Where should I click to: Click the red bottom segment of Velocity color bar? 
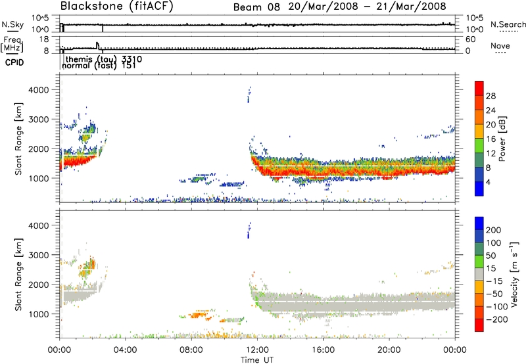click(479, 325)
